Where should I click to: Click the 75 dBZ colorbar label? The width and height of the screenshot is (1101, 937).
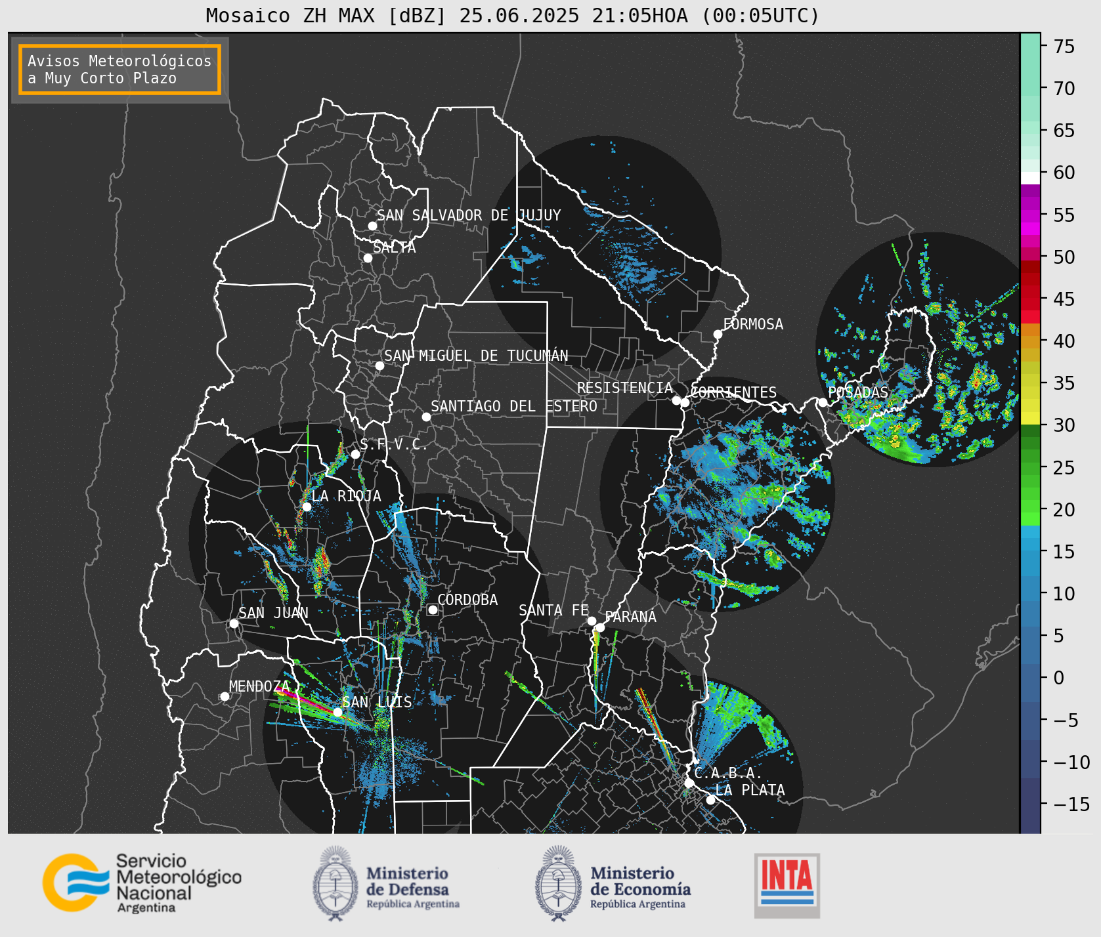[x=1064, y=46]
